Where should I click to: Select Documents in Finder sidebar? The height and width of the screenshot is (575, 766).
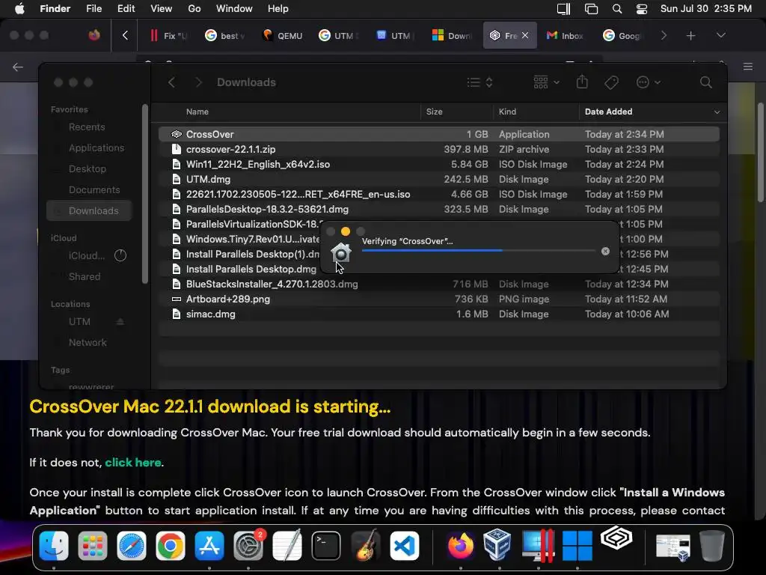94,190
